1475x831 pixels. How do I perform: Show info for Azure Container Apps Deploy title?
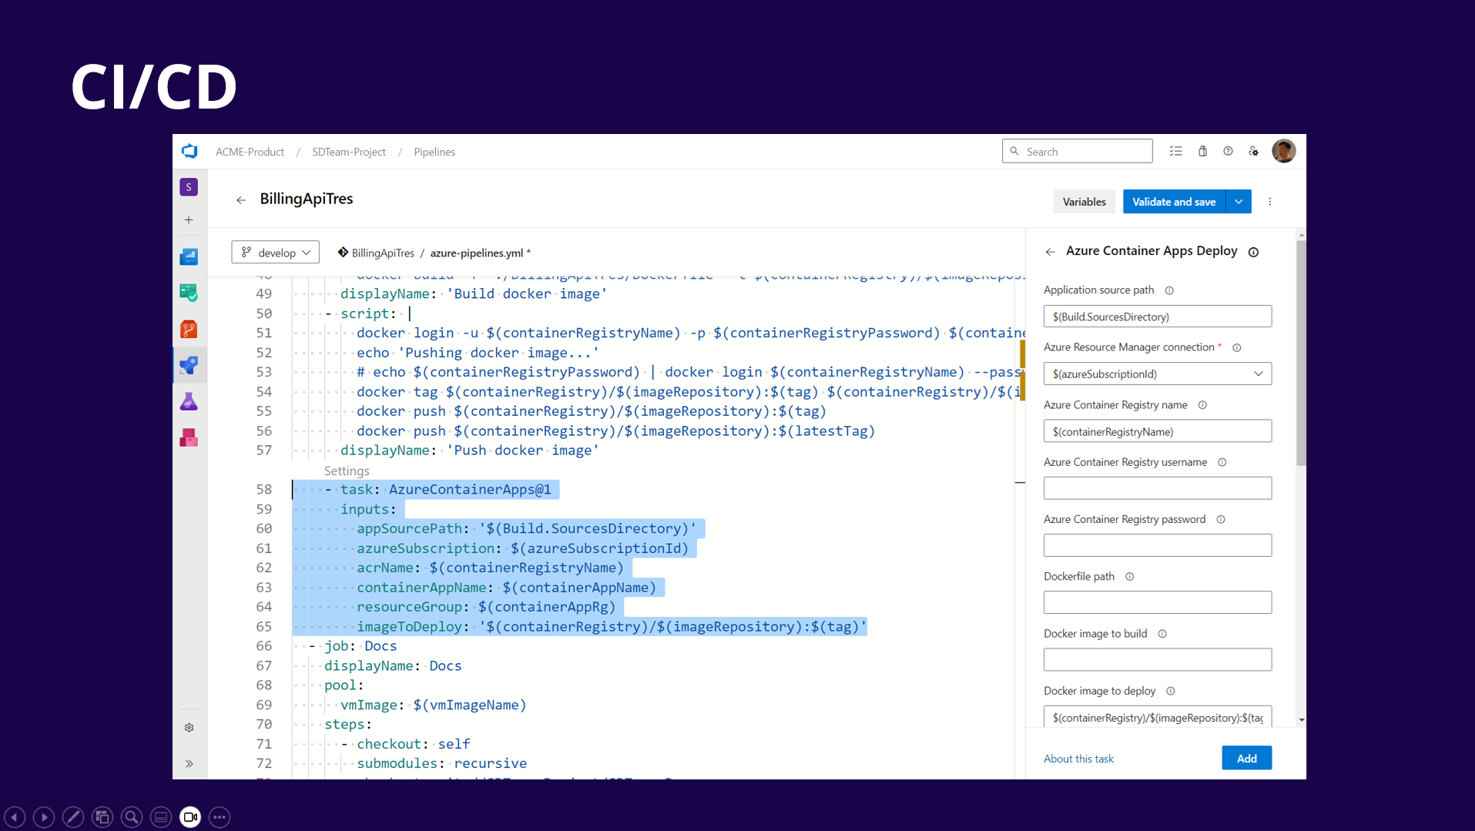point(1253,253)
